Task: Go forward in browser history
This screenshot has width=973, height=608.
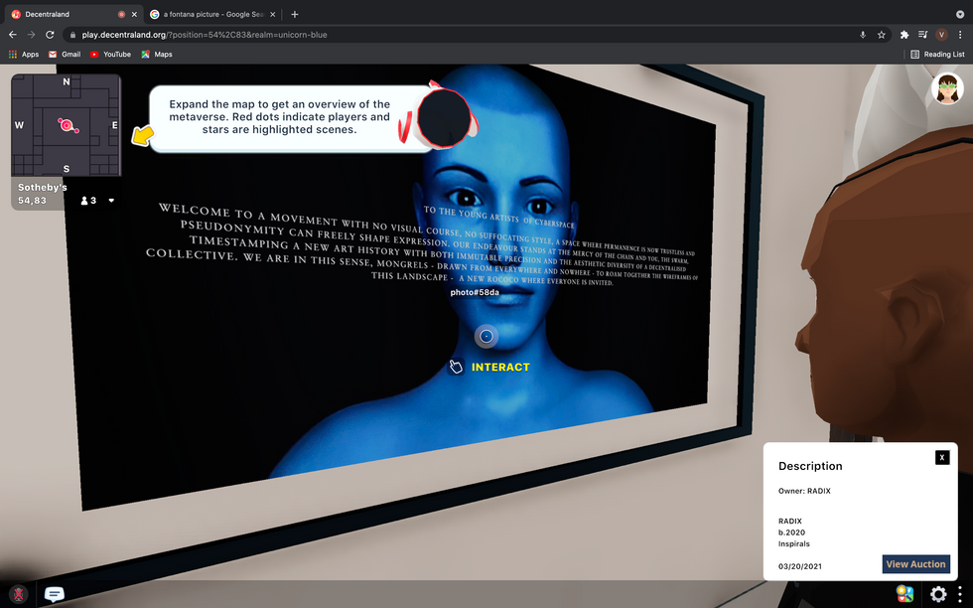Action: click(x=31, y=35)
